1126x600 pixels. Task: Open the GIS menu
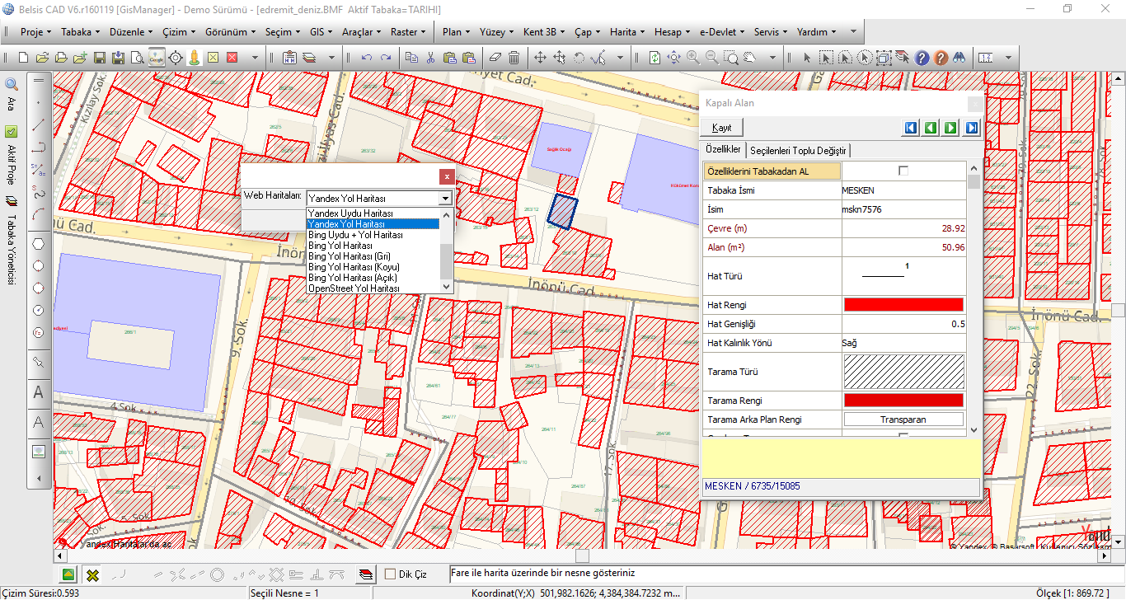click(x=322, y=32)
